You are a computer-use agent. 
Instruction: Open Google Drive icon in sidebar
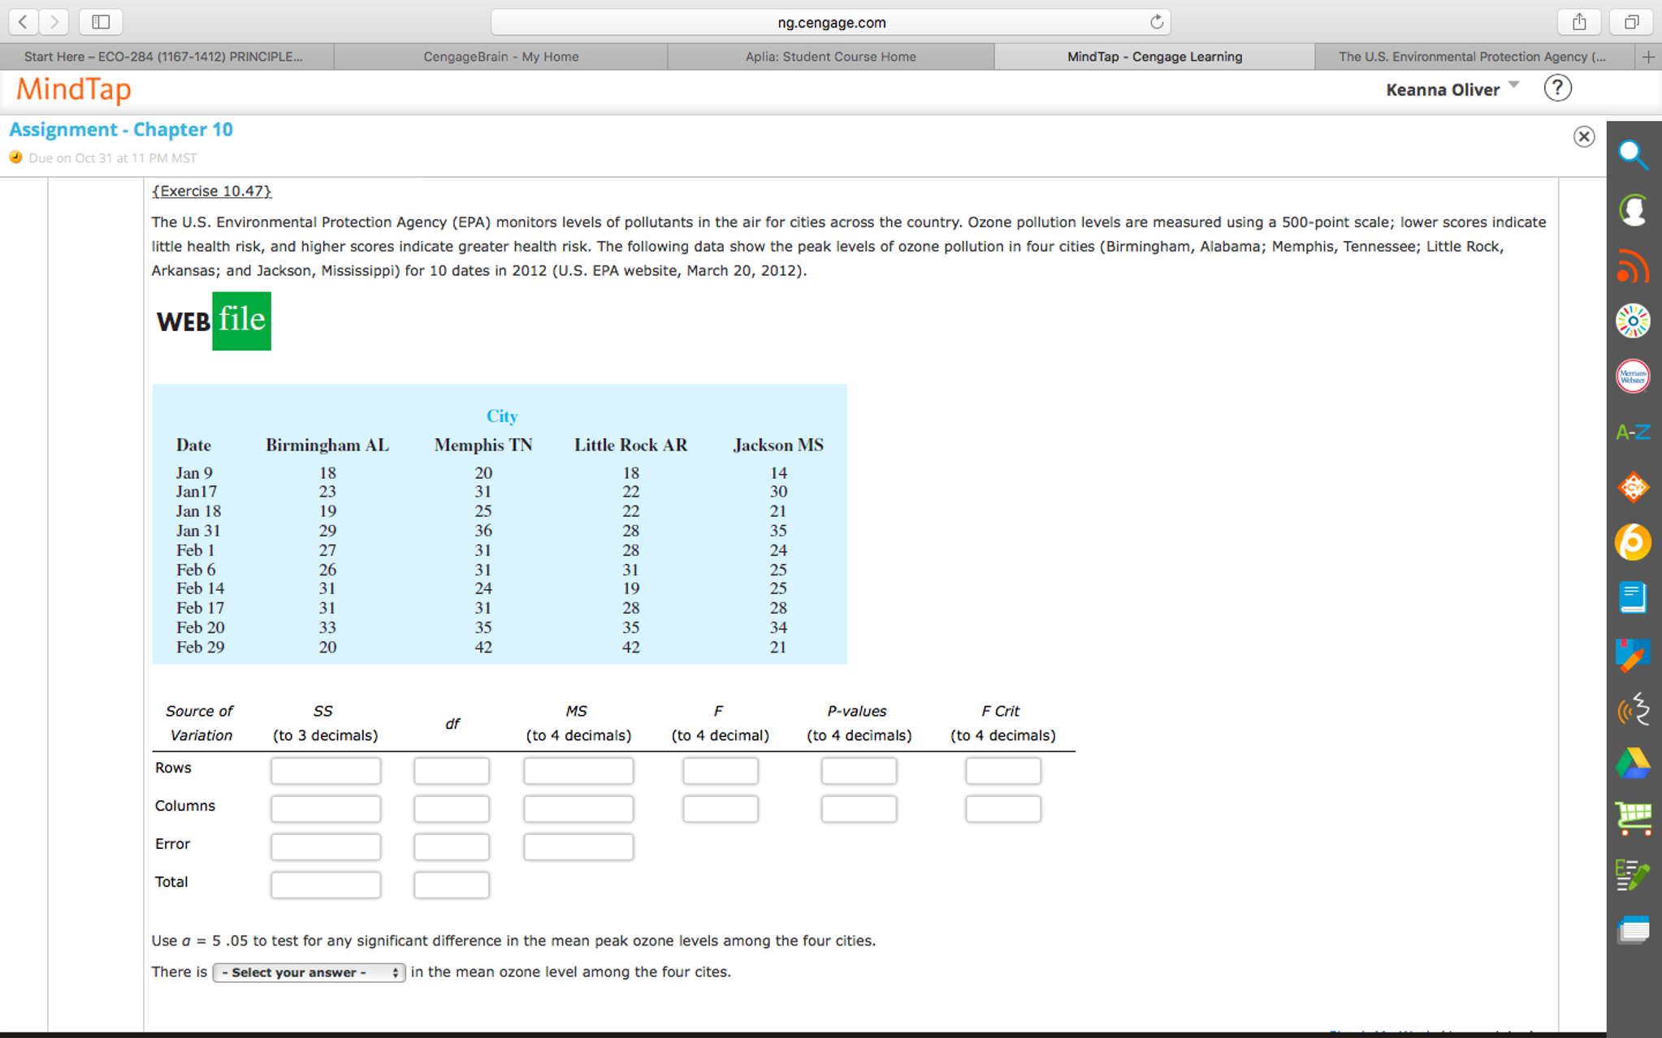(1633, 763)
